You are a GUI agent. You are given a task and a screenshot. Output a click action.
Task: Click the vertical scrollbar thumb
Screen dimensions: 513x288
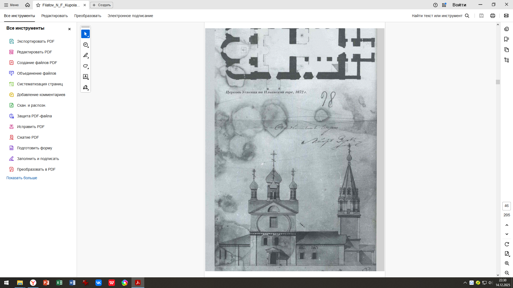tap(498, 82)
